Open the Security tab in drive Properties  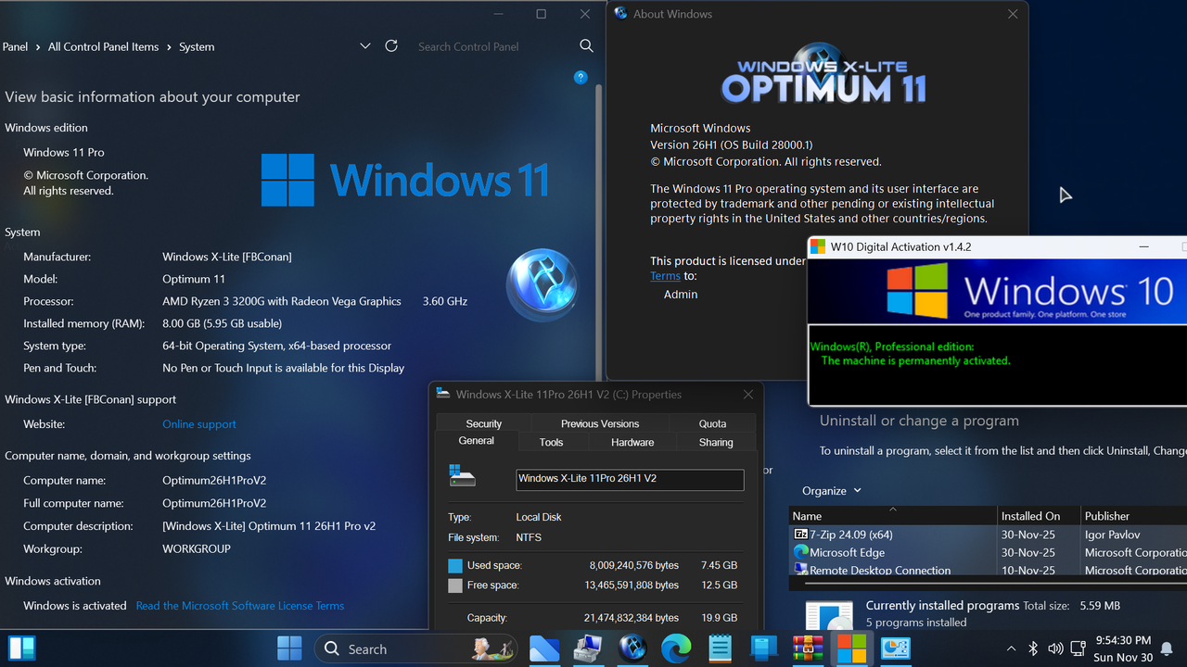[x=483, y=423]
